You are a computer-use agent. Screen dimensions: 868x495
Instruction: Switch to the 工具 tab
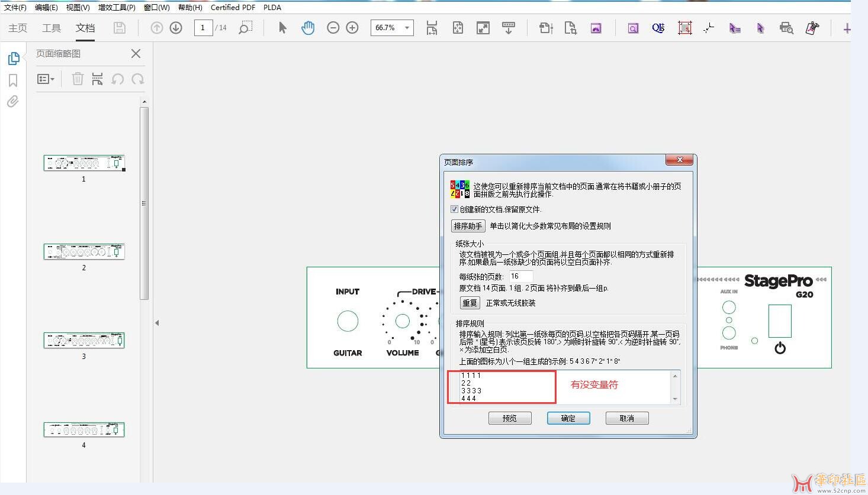click(x=52, y=28)
